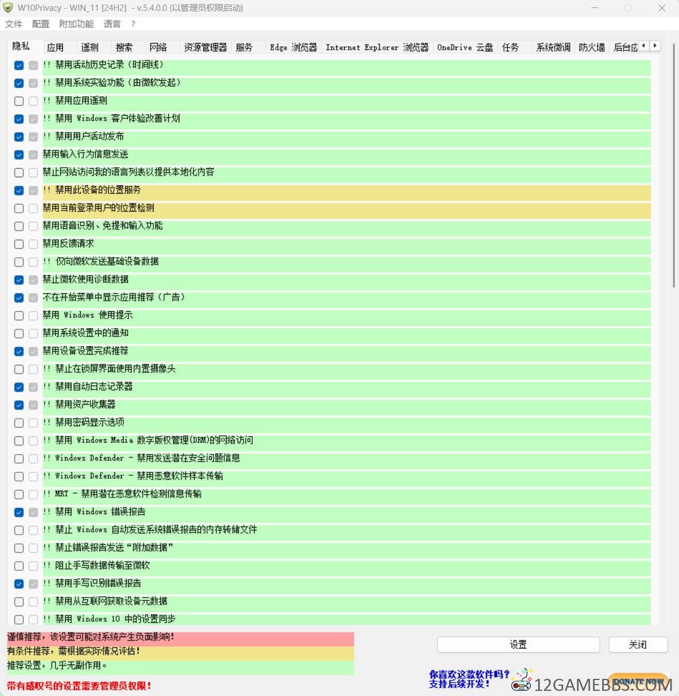Switch to the 搜索 tab

[124, 47]
